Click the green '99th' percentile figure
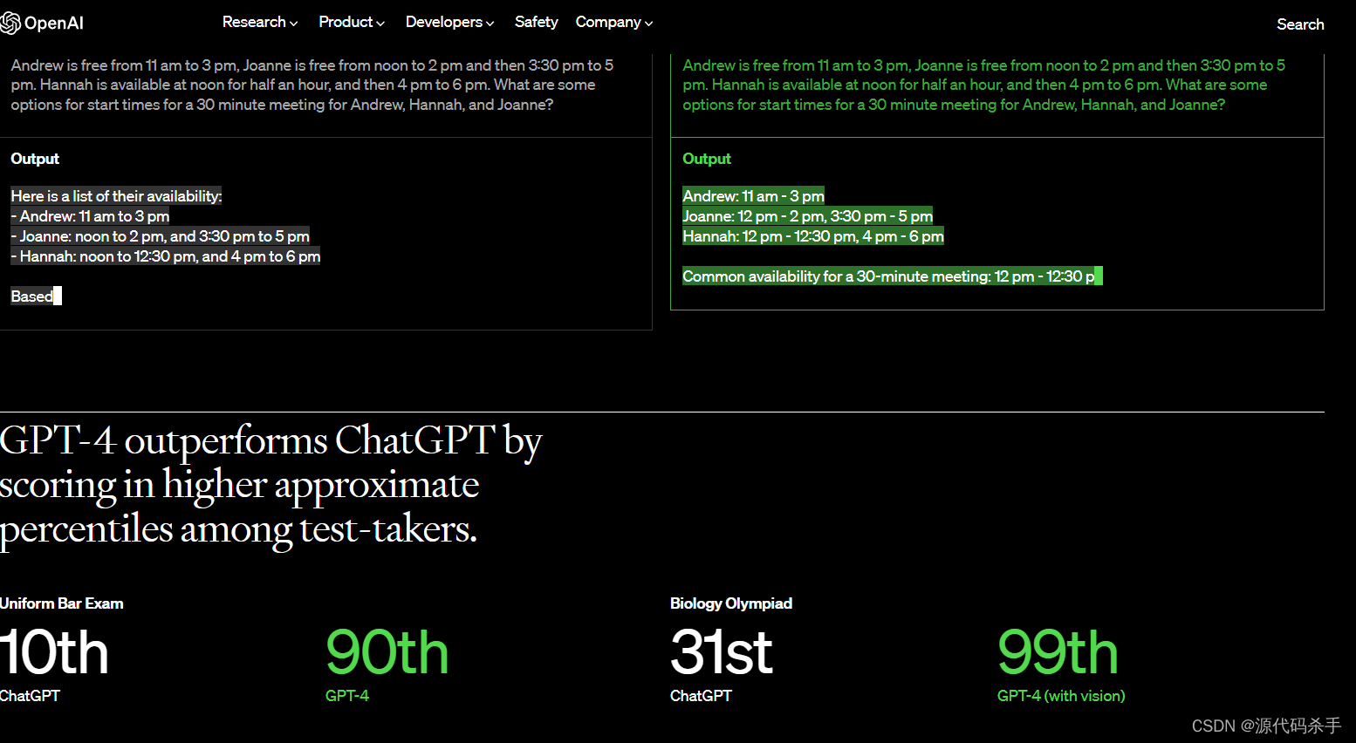The image size is (1356, 743). [1058, 653]
